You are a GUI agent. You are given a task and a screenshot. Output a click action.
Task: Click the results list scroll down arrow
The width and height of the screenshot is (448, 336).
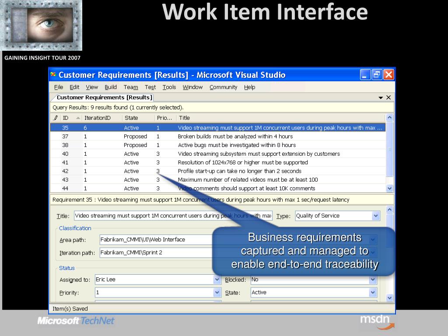click(389, 188)
